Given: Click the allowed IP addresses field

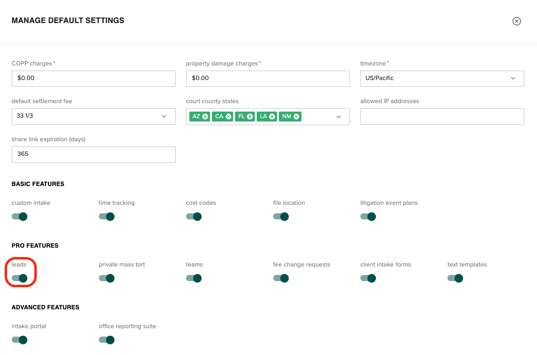Looking at the screenshot, I should (x=442, y=116).
